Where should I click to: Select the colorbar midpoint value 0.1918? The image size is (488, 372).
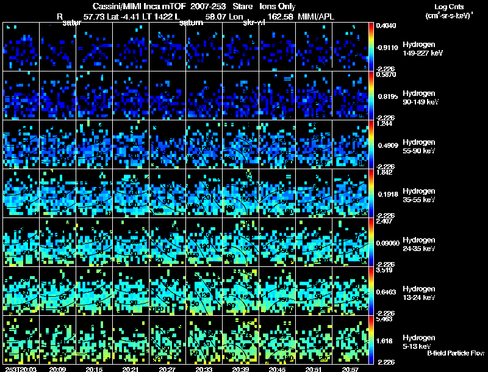tap(388, 194)
